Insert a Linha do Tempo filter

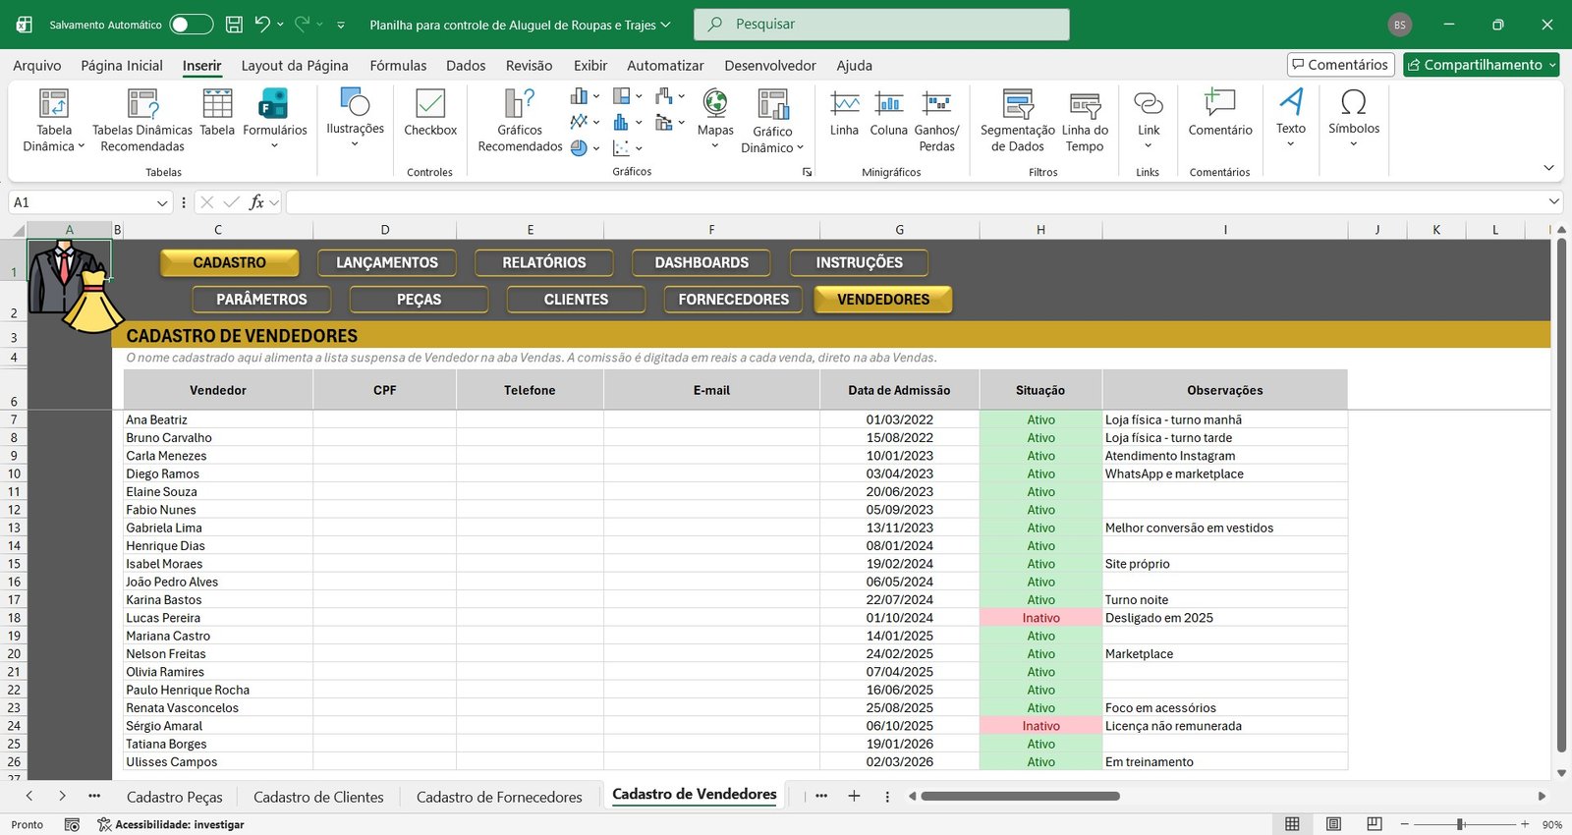tap(1085, 120)
